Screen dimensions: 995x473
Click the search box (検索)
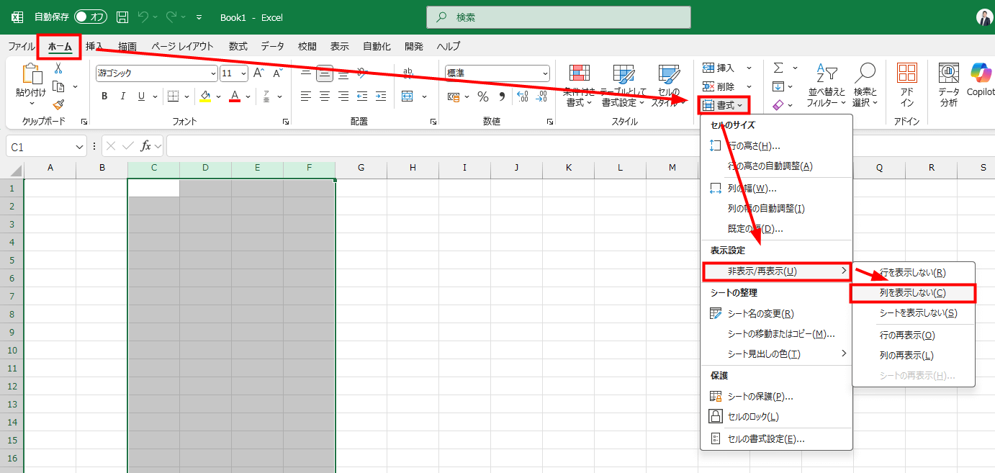[559, 17]
